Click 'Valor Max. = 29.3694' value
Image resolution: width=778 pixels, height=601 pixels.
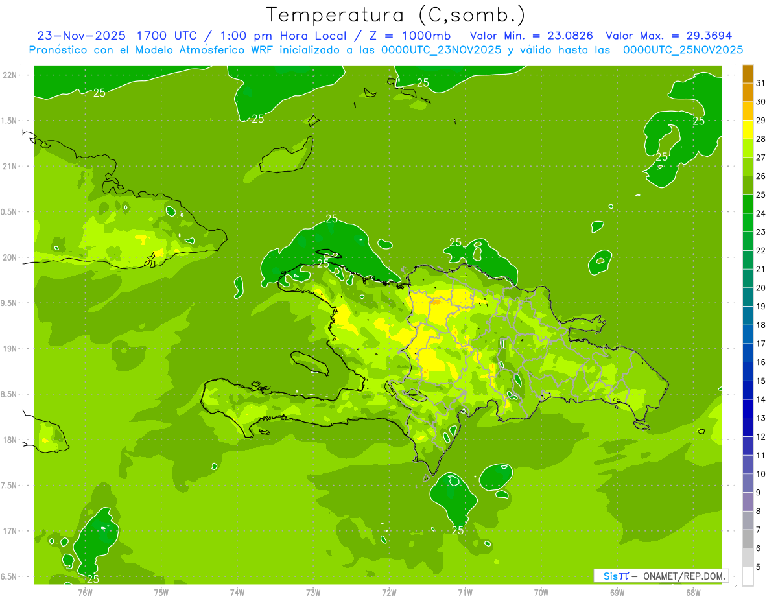click(668, 36)
